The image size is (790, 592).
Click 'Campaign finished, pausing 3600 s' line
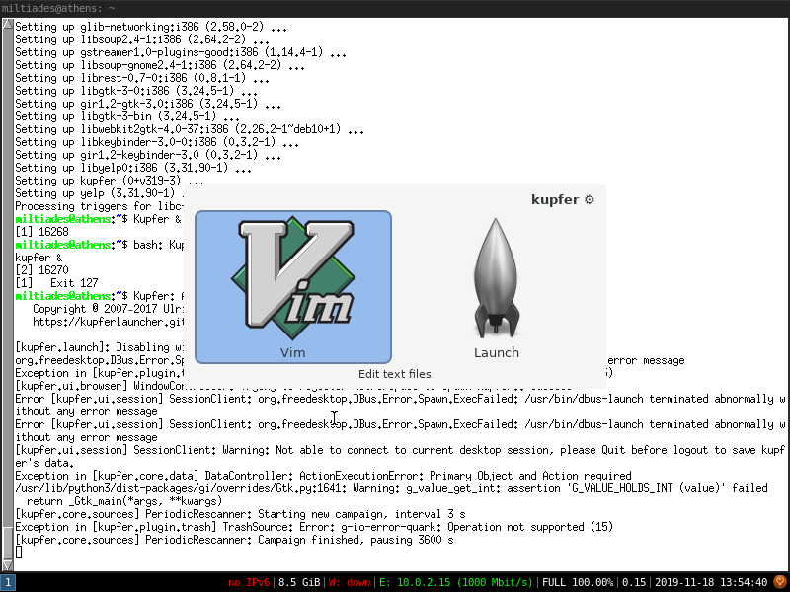click(x=234, y=540)
